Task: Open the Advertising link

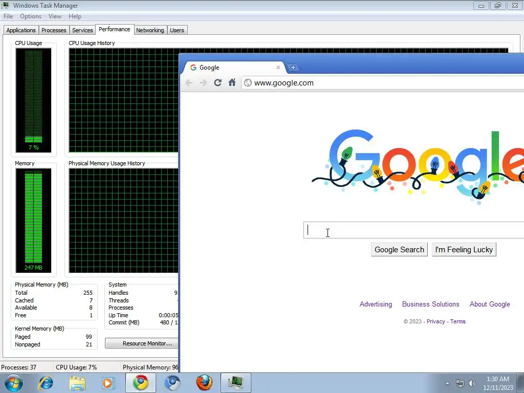Action: (376, 304)
